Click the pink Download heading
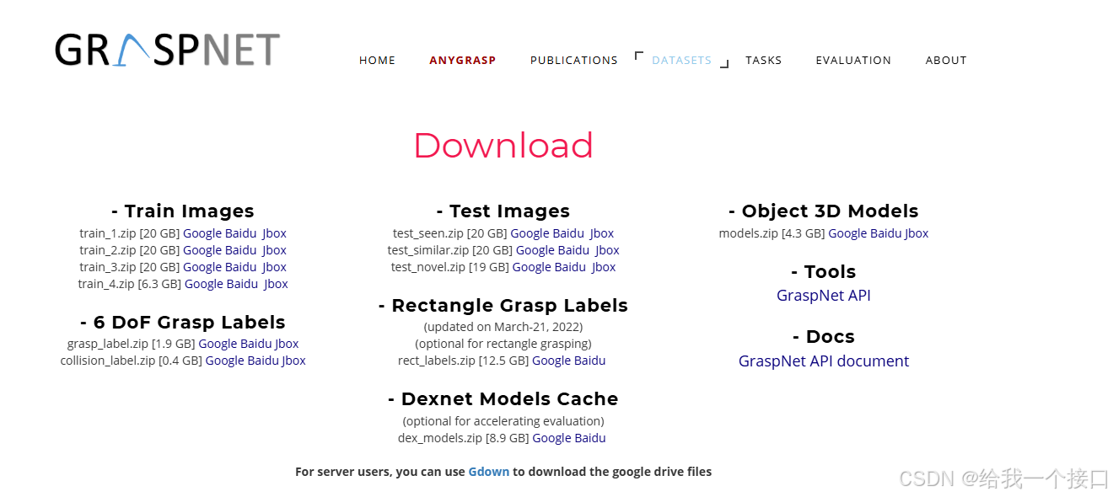The height and width of the screenshot is (497, 1113). point(503,146)
